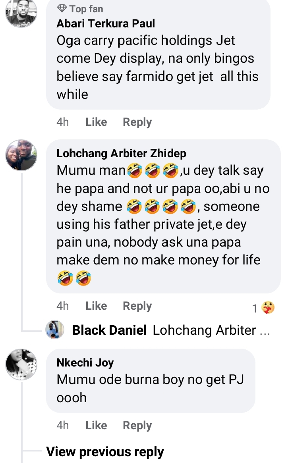286x463 pixels.
Task: Tap the Top fan diamond badge
Action: [62, 9]
